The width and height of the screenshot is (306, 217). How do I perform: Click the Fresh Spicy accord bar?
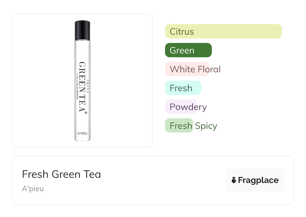click(x=179, y=126)
